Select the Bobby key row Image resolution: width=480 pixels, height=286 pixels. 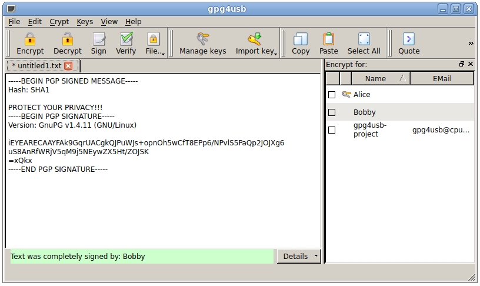(x=400, y=112)
